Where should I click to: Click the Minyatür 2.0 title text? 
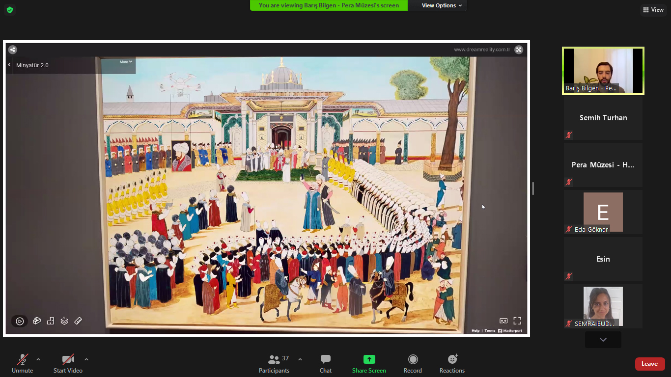pyautogui.click(x=32, y=65)
